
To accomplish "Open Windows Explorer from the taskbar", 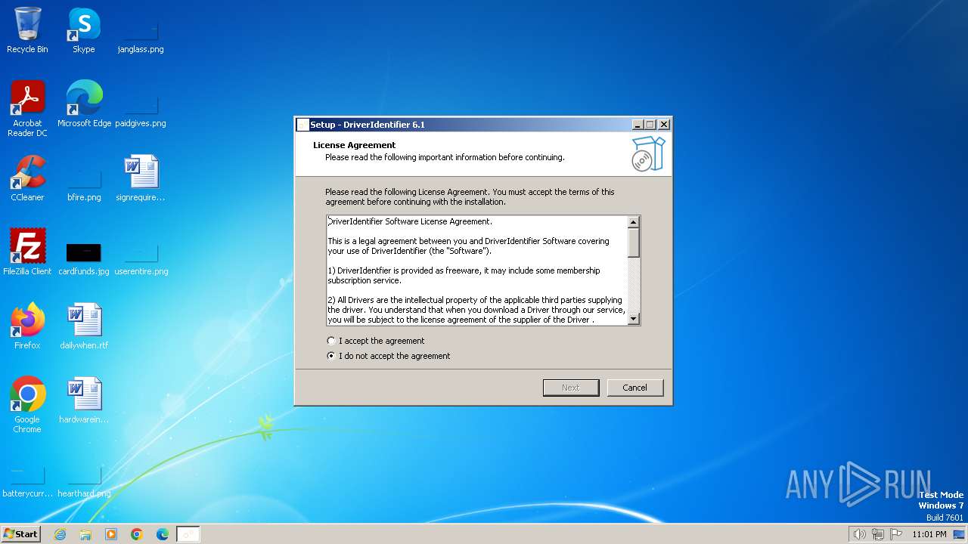I will 85,534.
